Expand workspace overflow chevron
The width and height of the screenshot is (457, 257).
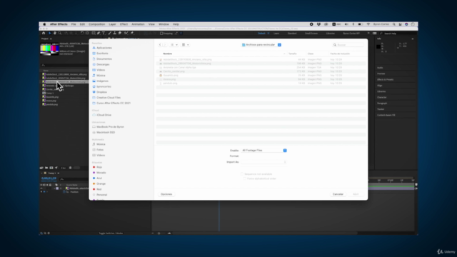[x=368, y=34]
